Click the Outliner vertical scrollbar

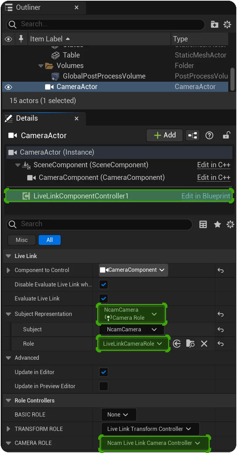coord(232,79)
